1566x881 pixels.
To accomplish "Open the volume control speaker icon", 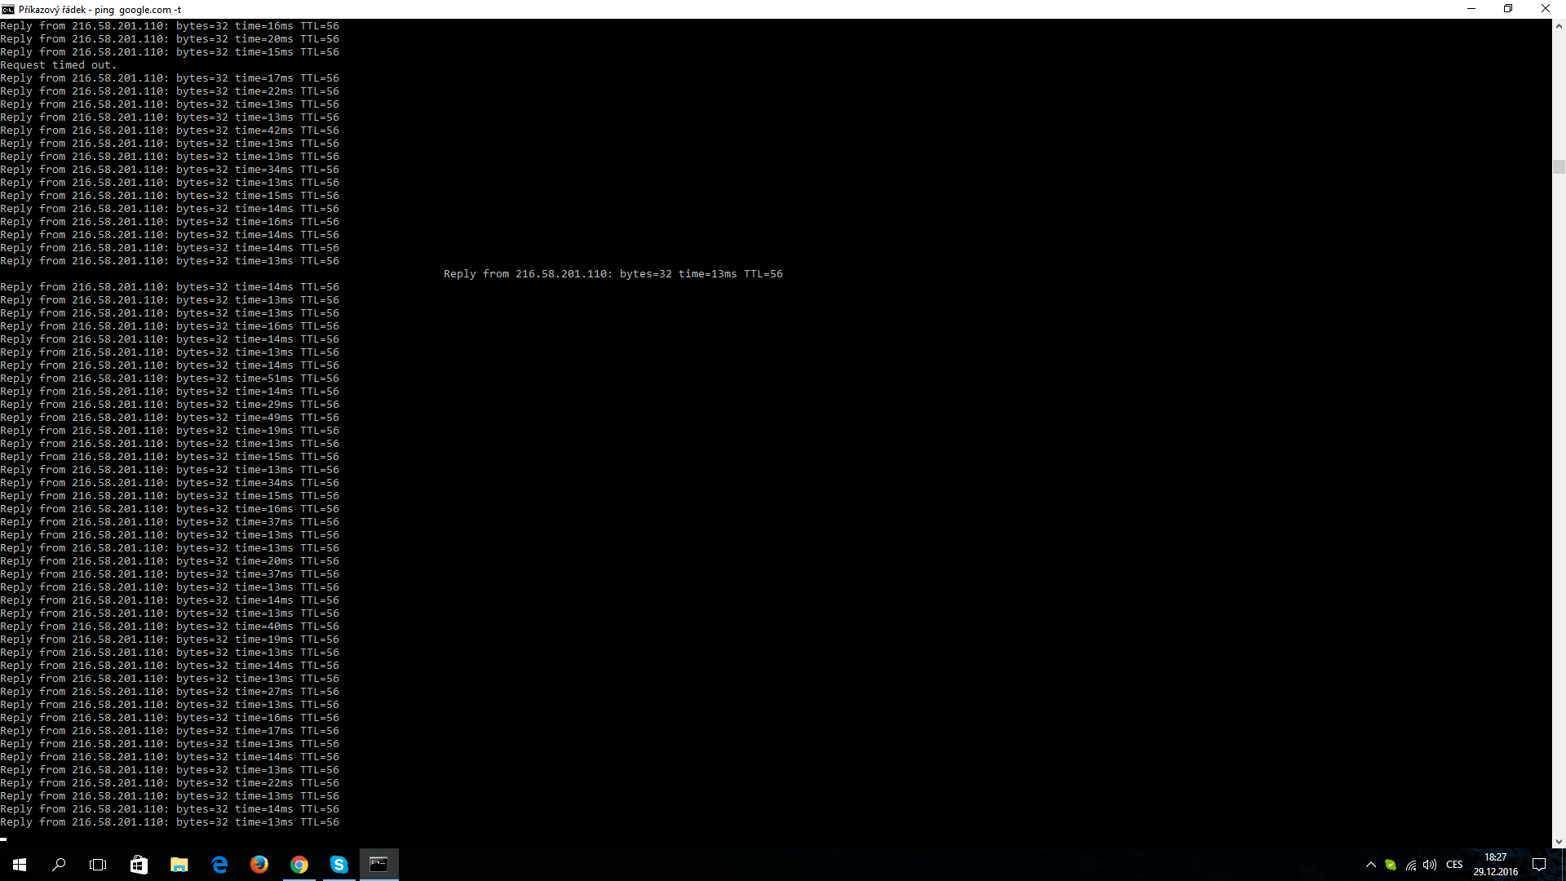I will 1430,865.
